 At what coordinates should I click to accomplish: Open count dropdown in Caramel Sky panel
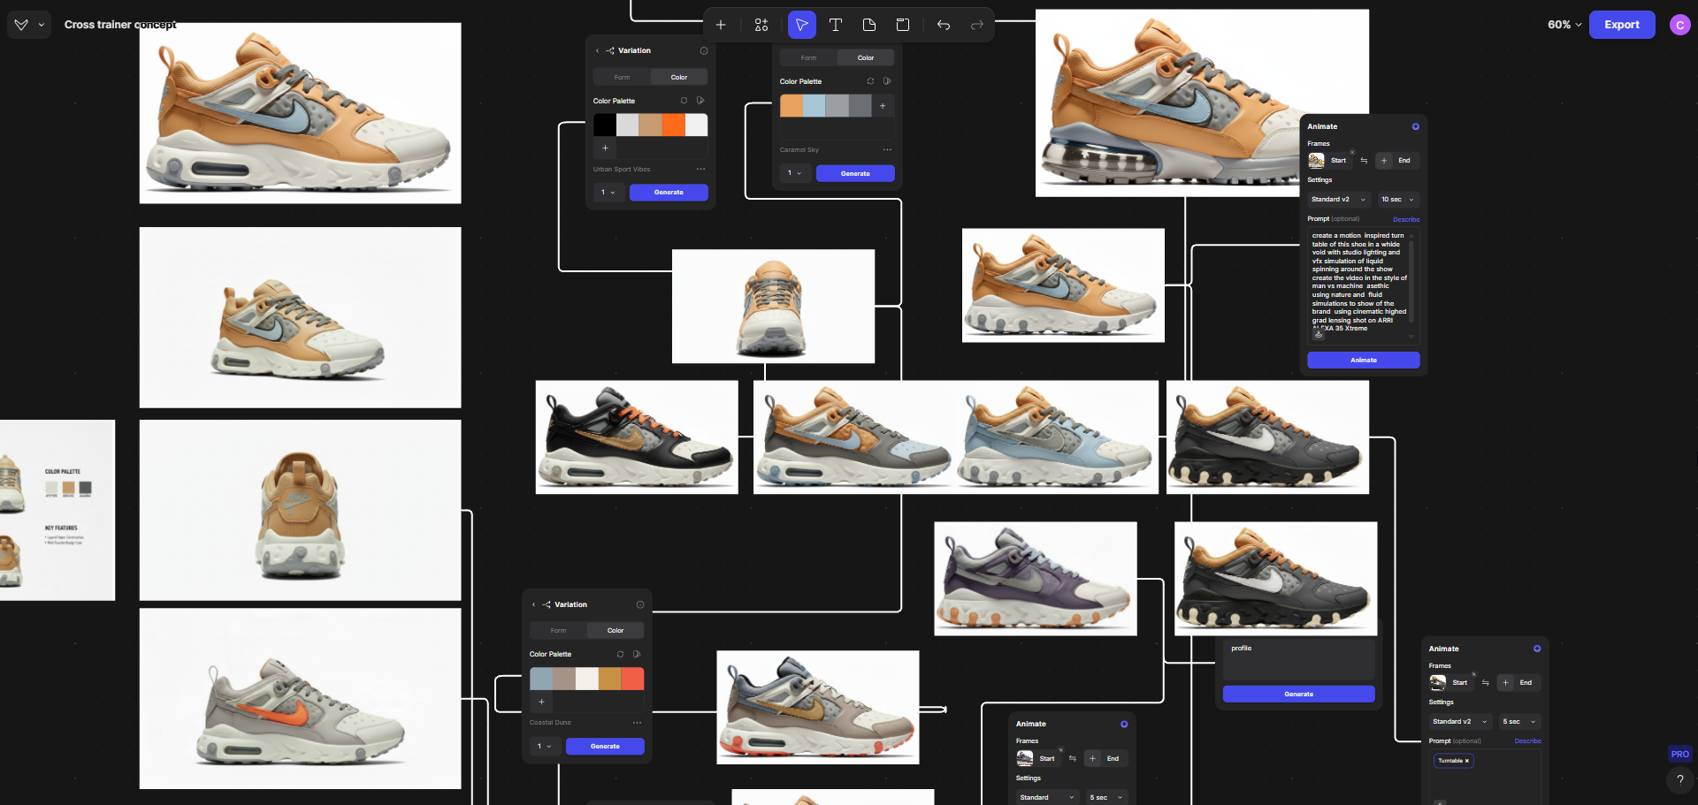pyautogui.click(x=795, y=173)
